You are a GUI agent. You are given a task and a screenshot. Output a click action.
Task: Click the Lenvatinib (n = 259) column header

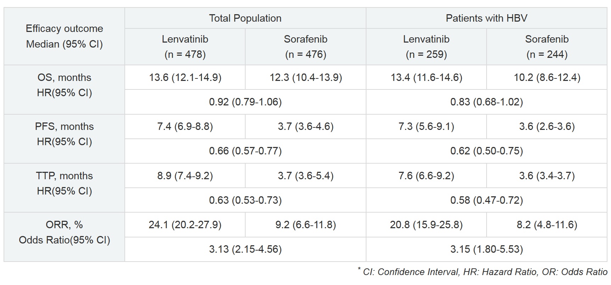point(426,46)
